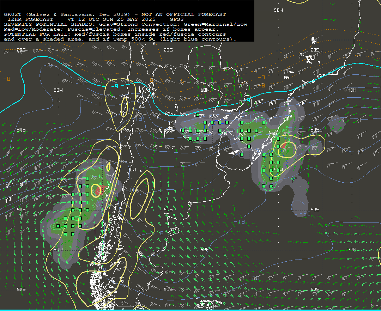
Task: Click the red shaded area off Uruguay coast
Action: pos(284,146)
